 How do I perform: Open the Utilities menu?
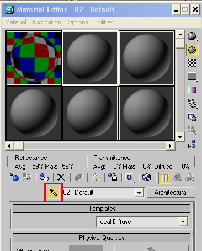[104, 22]
